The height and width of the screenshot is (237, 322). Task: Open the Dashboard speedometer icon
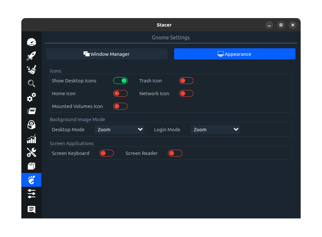[x=31, y=42]
